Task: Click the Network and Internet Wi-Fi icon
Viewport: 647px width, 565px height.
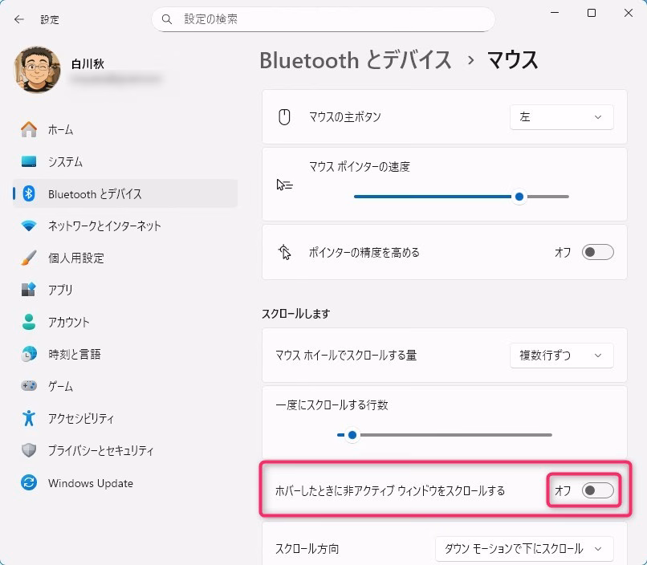Action: [x=29, y=226]
